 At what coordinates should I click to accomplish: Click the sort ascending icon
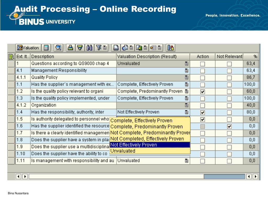(70, 48)
